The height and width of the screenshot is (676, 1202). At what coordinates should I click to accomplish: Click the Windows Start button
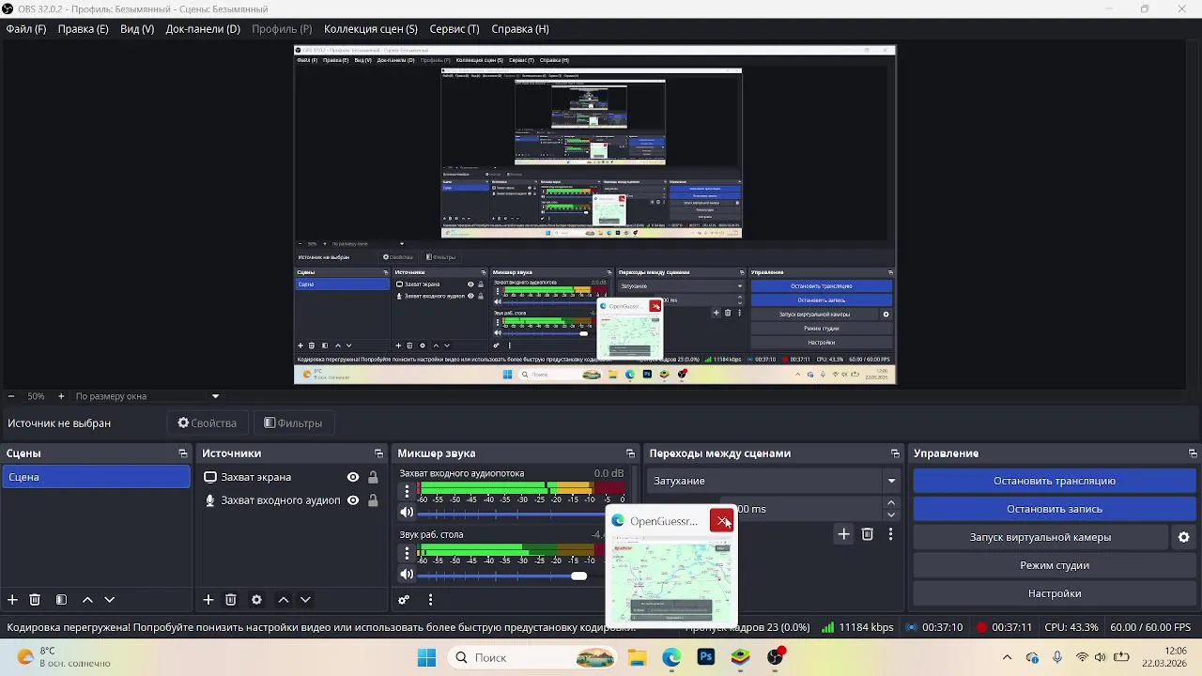click(426, 657)
